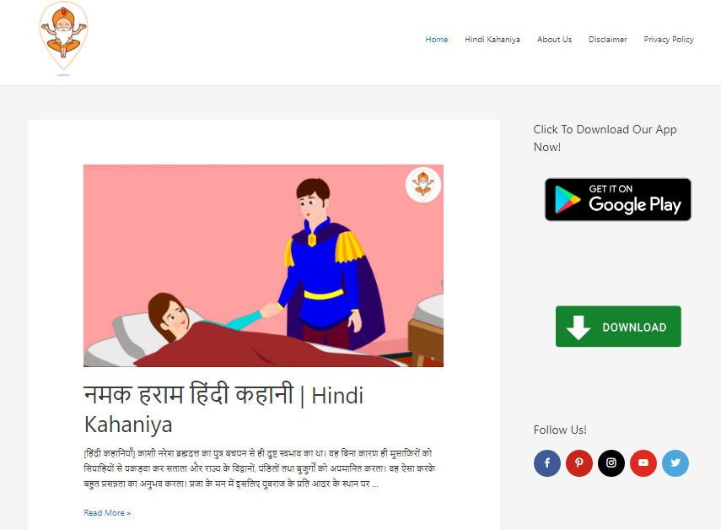Open the prince and woman story thumbnail
This screenshot has width=721, height=530.
263,266
